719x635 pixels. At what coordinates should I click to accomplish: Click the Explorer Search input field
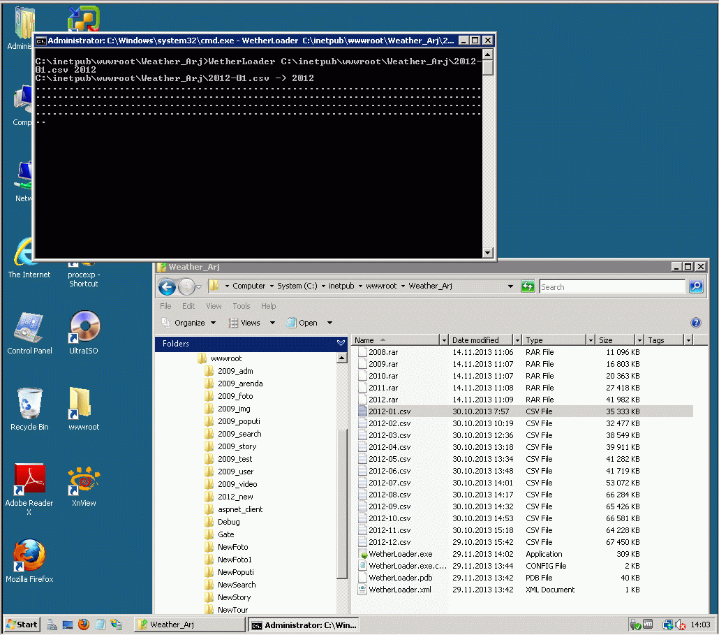pyautogui.click(x=611, y=286)
